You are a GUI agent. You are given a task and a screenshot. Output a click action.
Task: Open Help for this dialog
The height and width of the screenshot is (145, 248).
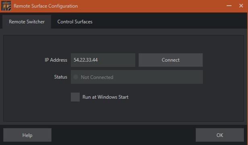pyautogui.click(x=27, y=135)
